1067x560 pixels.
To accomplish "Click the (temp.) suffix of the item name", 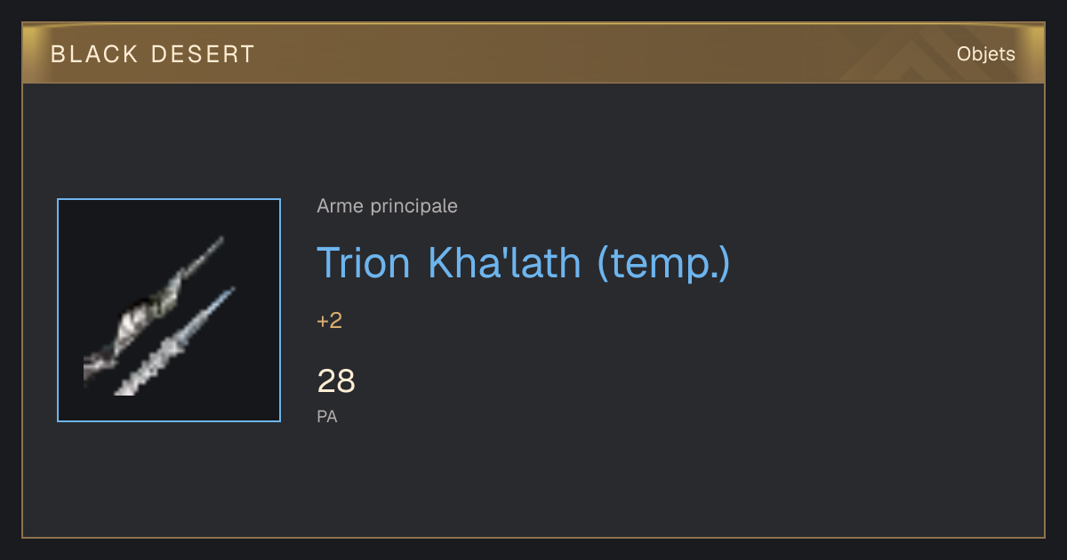I will pos(663,263).
